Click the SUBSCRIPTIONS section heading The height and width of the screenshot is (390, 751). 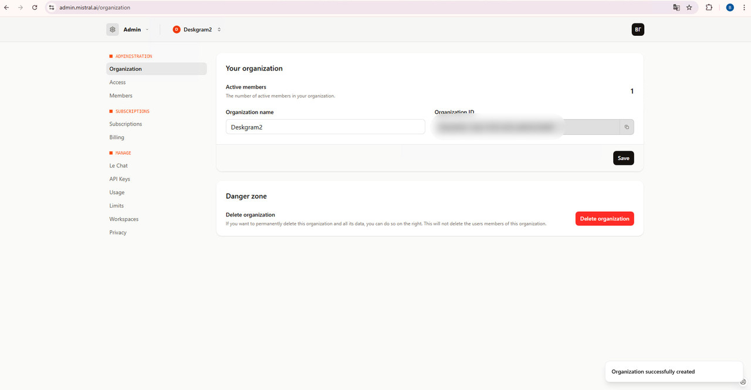coord(133,111)
